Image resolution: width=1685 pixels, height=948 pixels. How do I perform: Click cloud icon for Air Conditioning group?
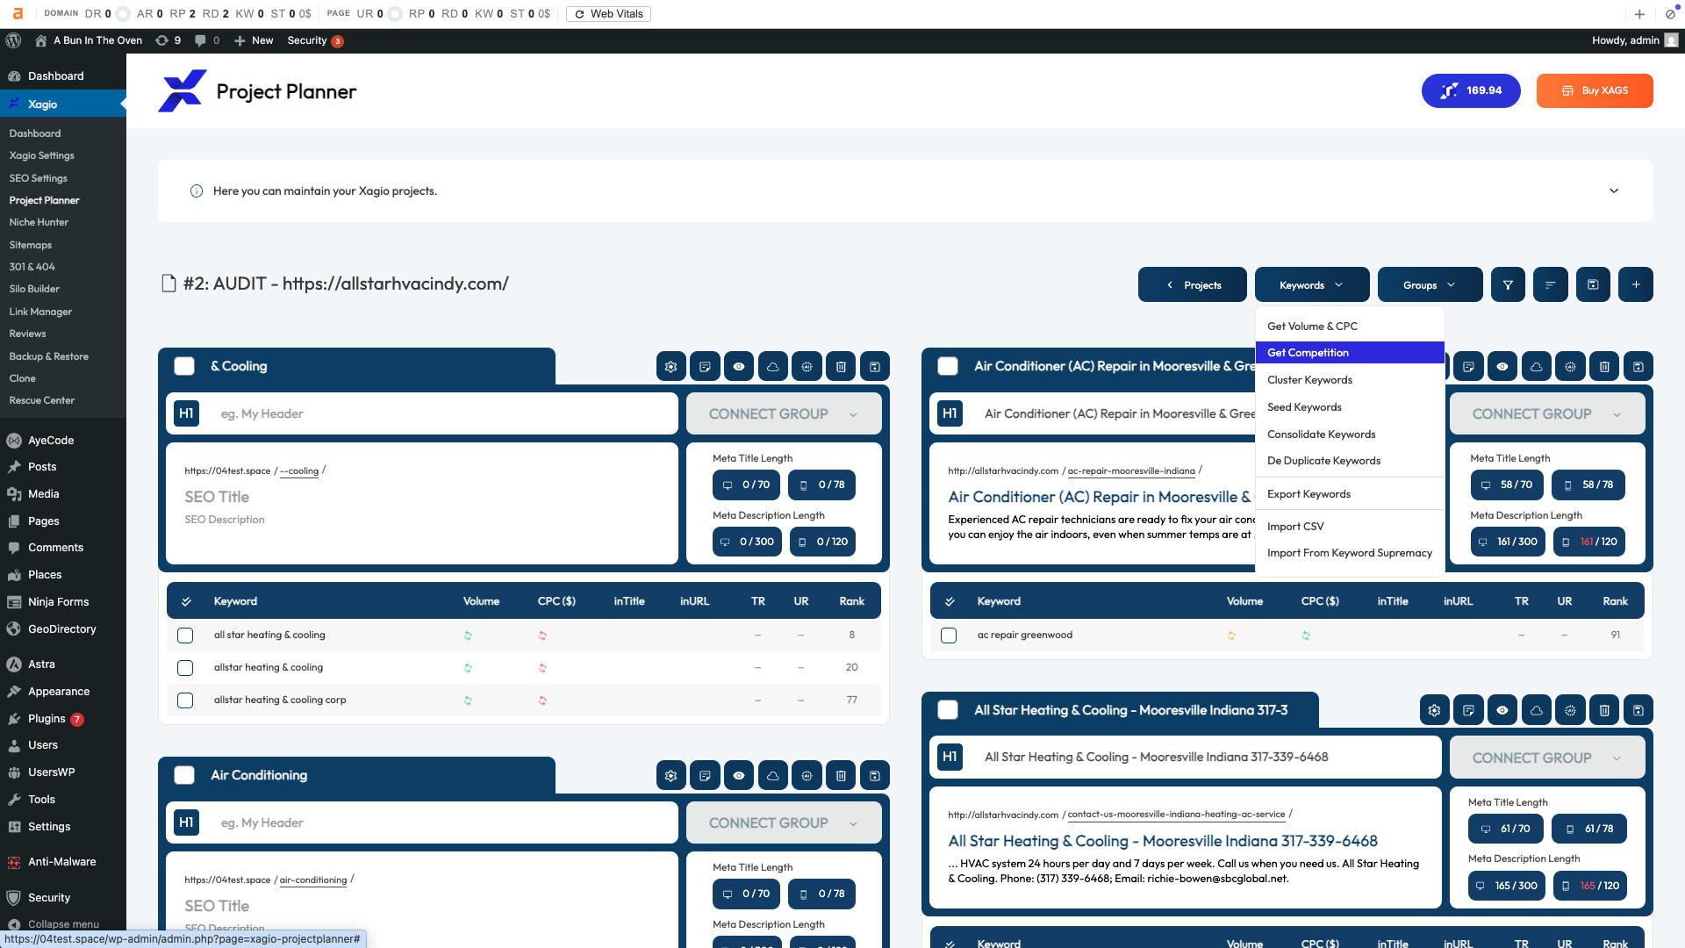773,776
